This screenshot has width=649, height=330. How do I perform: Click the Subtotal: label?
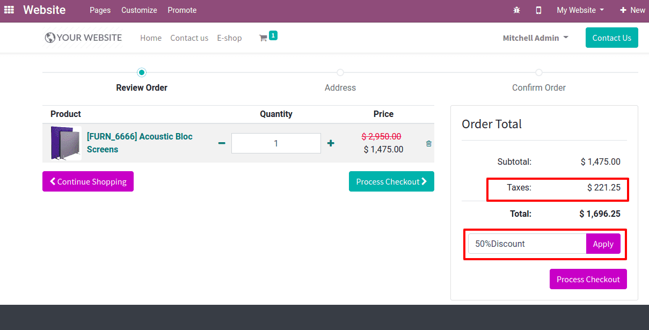(514, 162)
